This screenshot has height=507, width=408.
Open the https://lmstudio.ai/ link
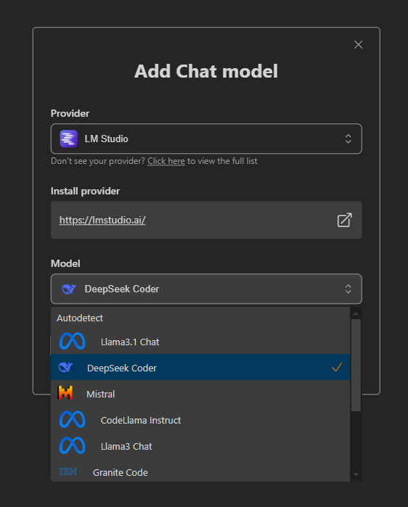[x=102, y=220]
